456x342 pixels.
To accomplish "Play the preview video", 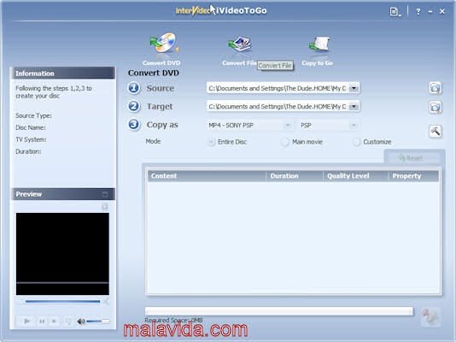I will point(26,321).
